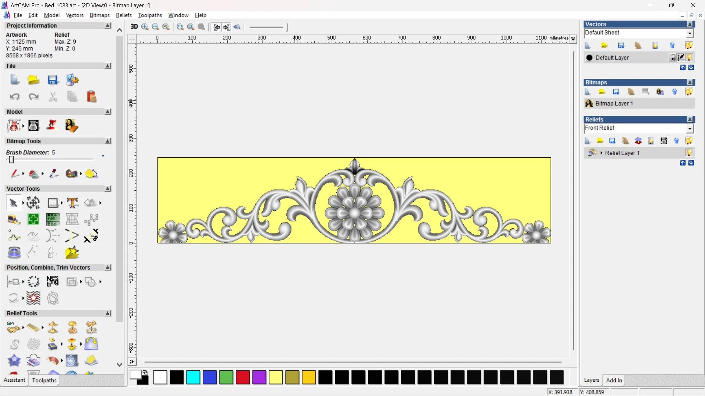Click the 3D view button
Screen dimensions: 705x396
tap(134, 27)
